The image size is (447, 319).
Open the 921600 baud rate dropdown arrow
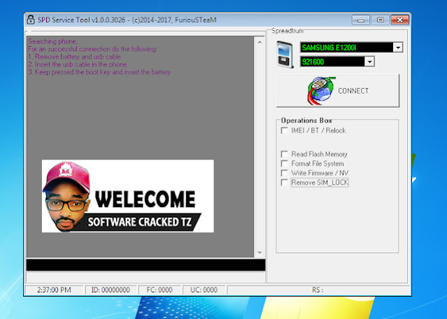369,62
